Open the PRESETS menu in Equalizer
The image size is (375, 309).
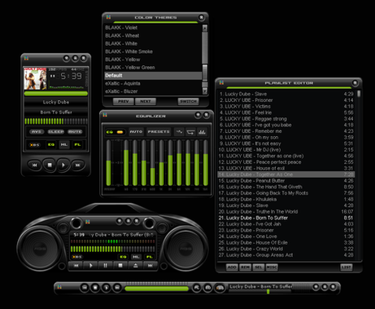pos(159,132)
